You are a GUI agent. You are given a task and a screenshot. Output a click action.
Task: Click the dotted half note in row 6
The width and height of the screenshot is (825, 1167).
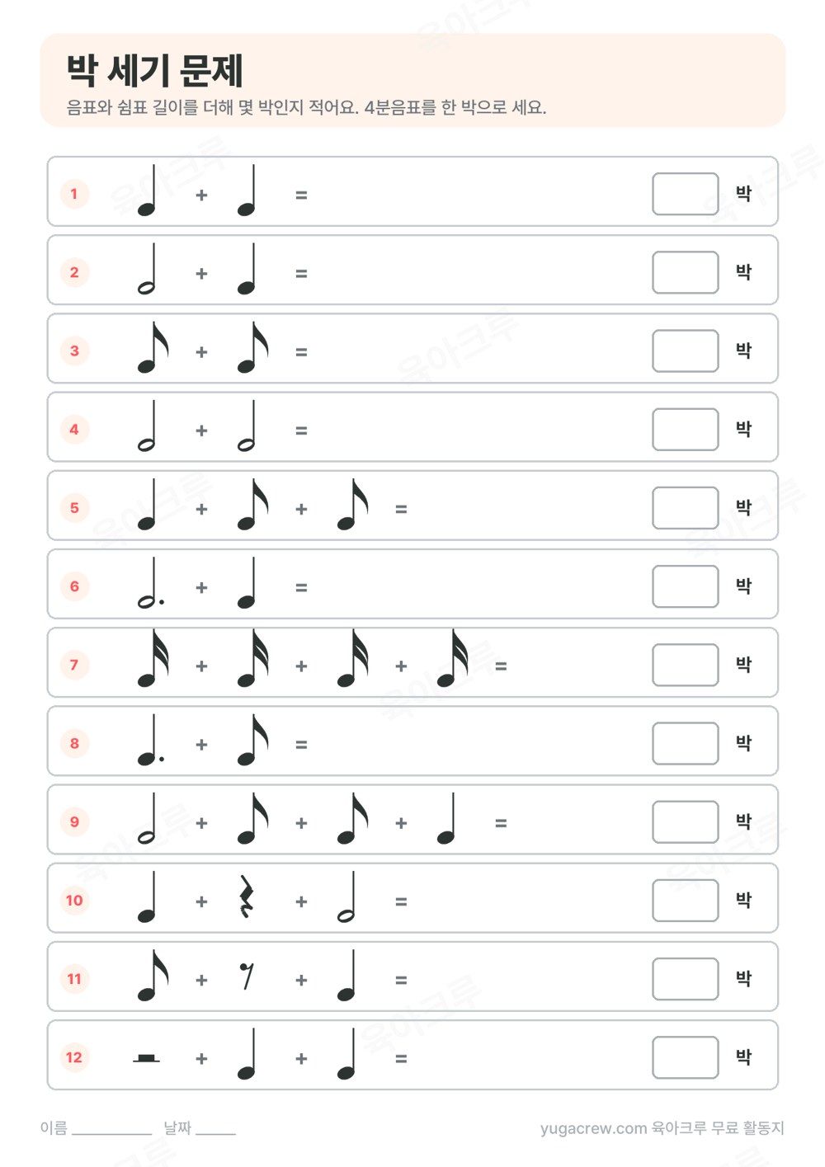[150, 583]
